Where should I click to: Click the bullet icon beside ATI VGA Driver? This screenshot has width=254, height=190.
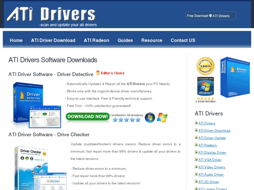(x=196, y=159)
